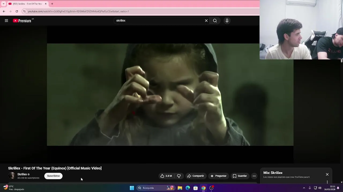Open Microsoft Store from the taskbar
This screenshot has height=192, width=343.
(196, 188)
